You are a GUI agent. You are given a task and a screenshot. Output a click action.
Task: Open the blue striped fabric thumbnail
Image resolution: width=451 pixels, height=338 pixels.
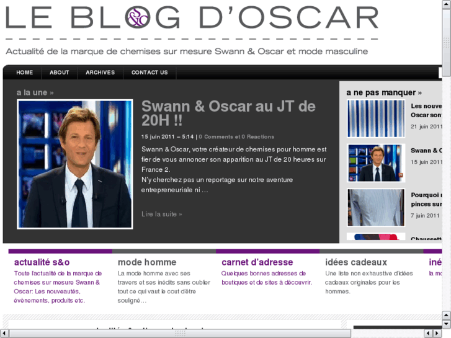376,118
